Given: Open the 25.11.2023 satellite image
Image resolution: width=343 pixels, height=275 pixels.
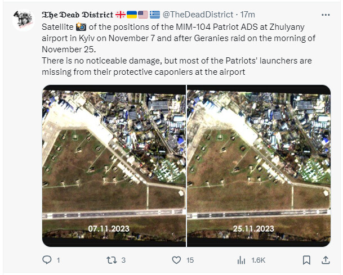Looking at the screenshot, I should tap(259, 166).
